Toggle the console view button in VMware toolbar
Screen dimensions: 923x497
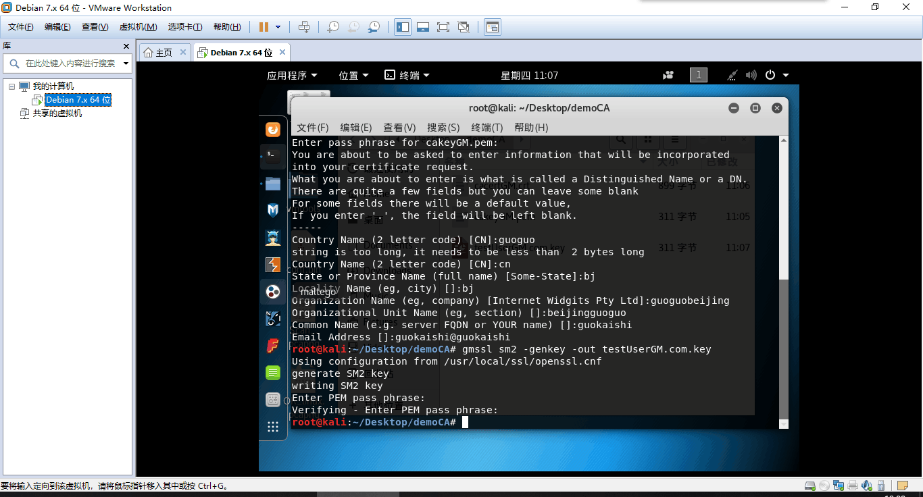(x=493, y=27)
